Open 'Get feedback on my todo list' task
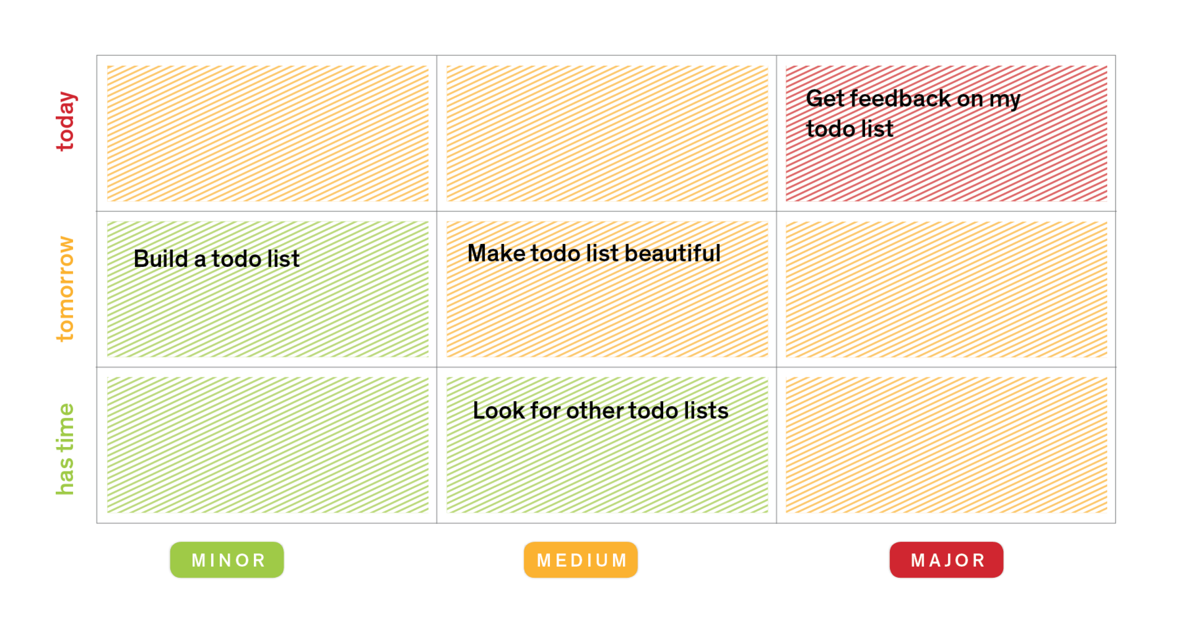 (x=913, y=113)
